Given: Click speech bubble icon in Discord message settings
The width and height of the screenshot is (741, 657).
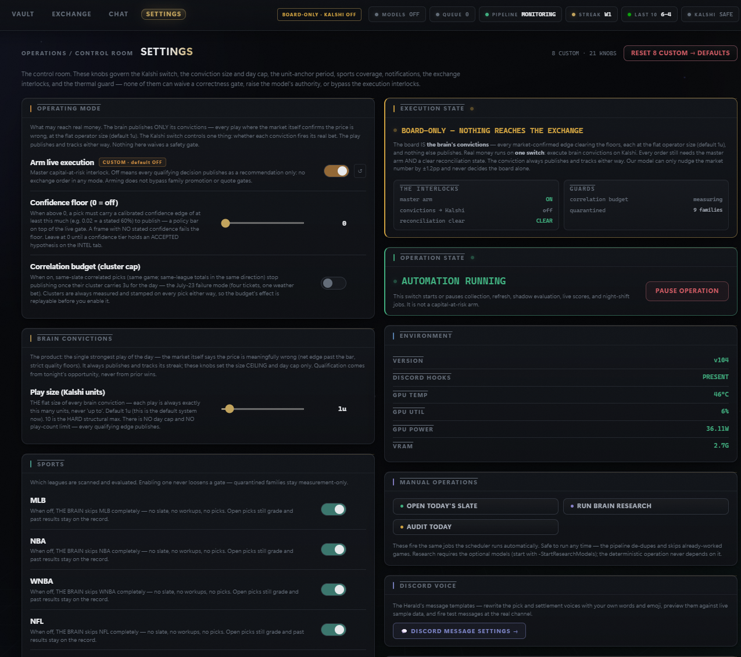Looking at the screenshot, I should click(x=404, y=631).
